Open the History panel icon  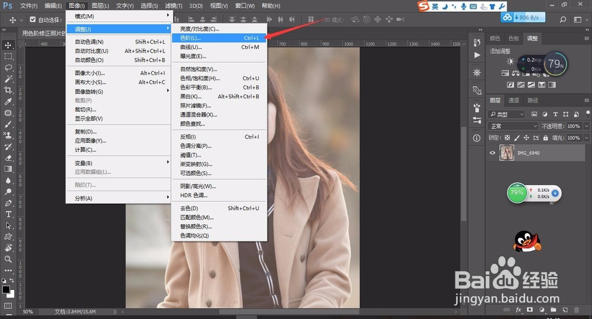pyautogui.click(x=477, y=42)
